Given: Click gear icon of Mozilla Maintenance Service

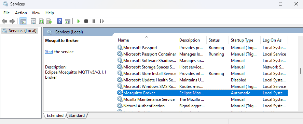Looking at the screenshot, I should tap(120, 99).
